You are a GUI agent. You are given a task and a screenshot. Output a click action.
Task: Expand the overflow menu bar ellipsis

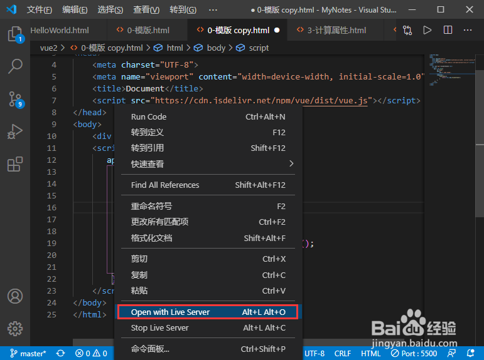[x=213, y=10]
